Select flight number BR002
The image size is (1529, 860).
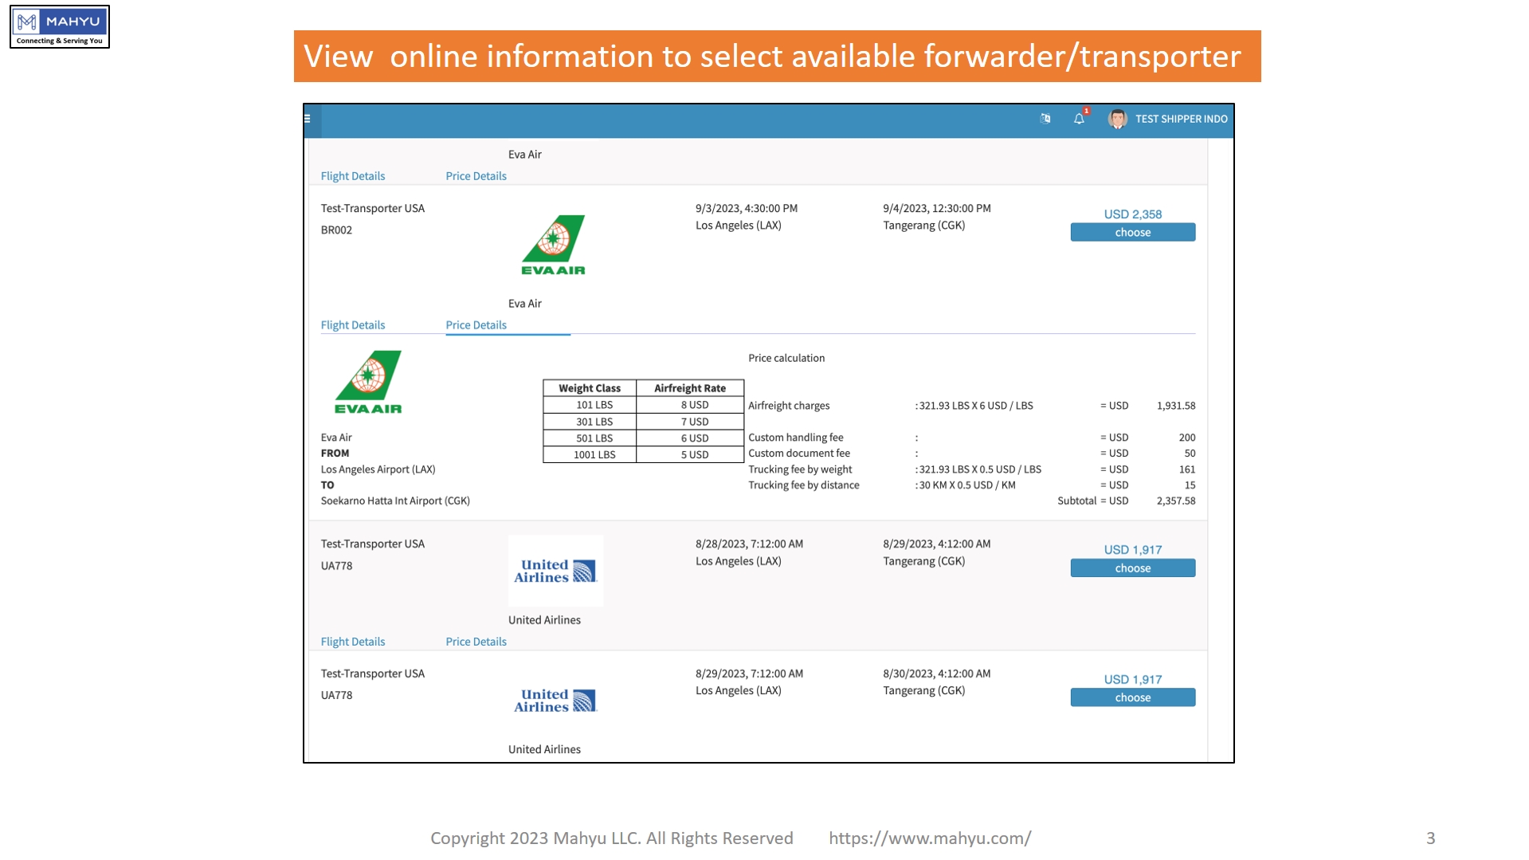click(x=336, y=230)
